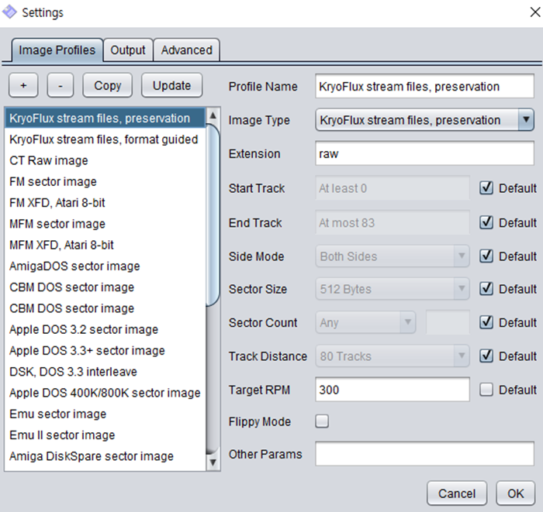Uncheck the Sector Size Default checkbox
Image resolution: width=543 pixels, height=512 pixels.
click(x=486, y=289)
